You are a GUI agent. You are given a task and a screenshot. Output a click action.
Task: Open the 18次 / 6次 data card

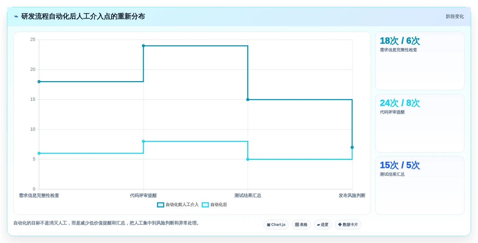pyautogui.click(x=420, y=61)
